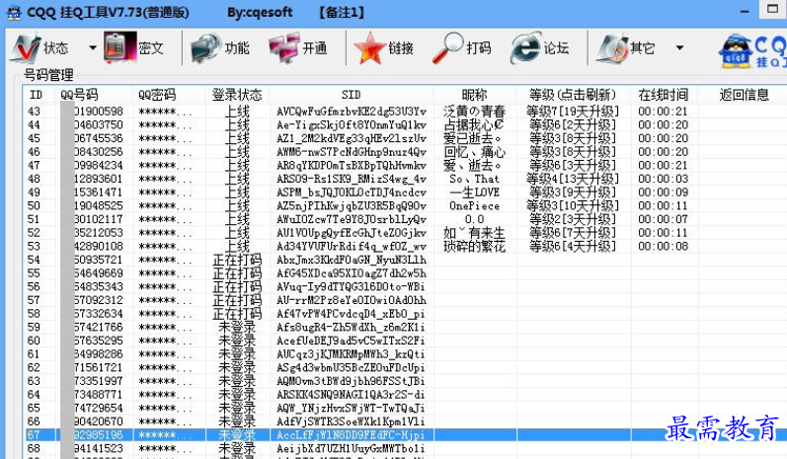Click the 登录状态 column header

pyautogui.click(x=237, y=95)
